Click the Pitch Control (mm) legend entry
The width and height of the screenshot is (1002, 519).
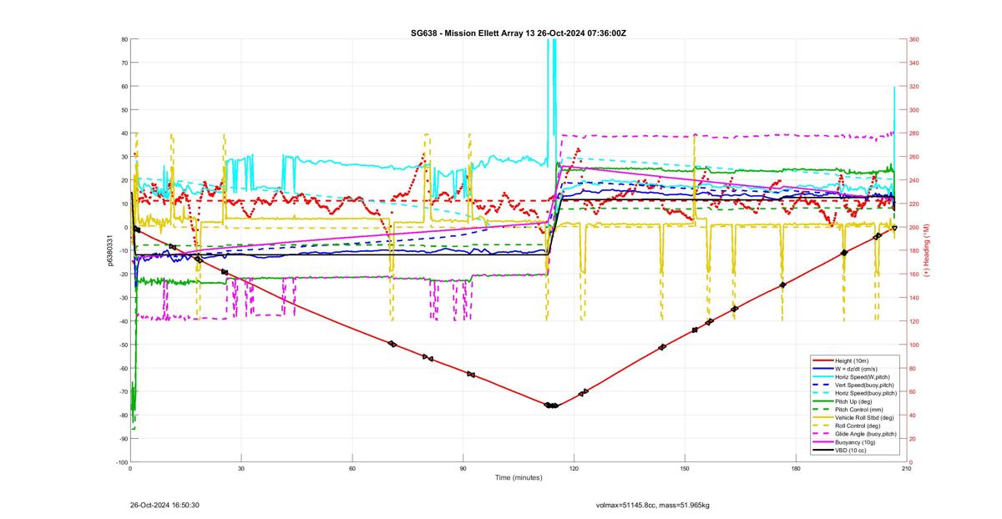853,410
